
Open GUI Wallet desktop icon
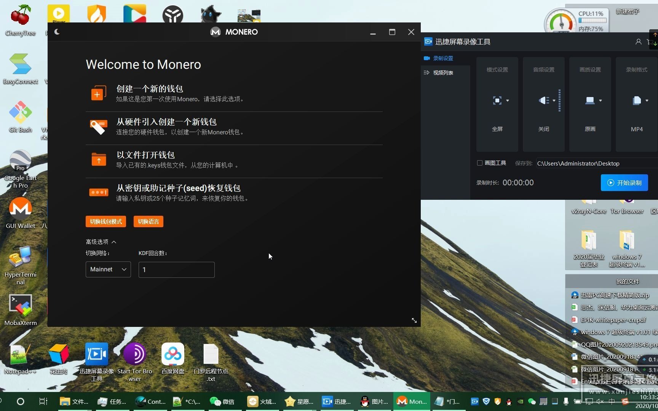21,213
